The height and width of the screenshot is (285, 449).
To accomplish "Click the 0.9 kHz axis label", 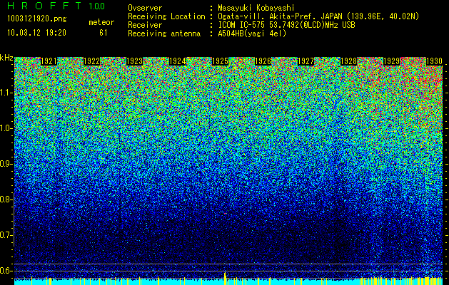I will click(x=5, y=164).
